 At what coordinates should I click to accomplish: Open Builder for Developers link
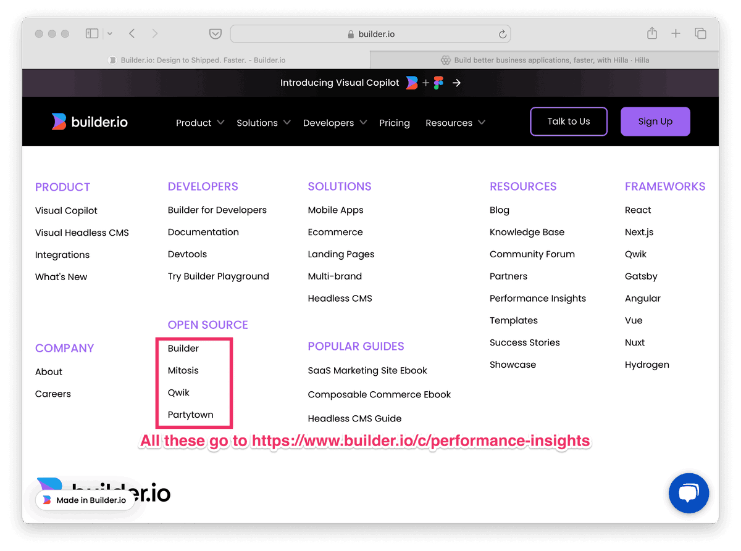(x=217, y=210)
